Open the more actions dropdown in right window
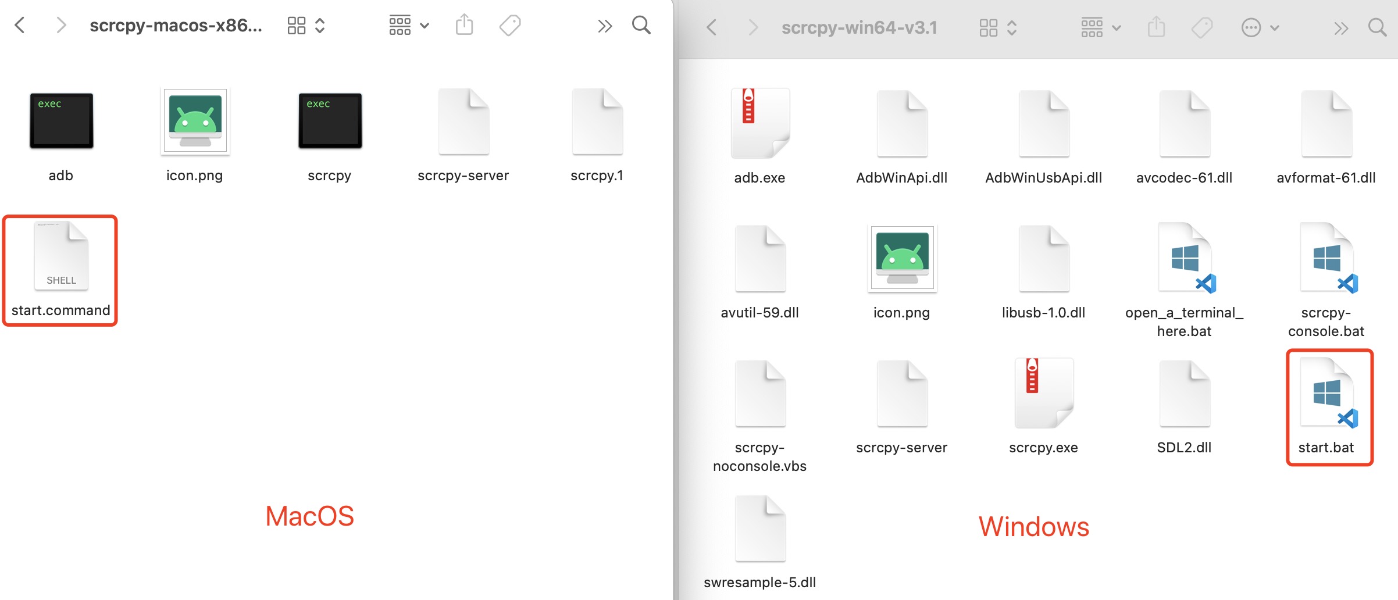Image resolution: width=1398 pixels, height=600 pixels. click(x=1260, y=28)
